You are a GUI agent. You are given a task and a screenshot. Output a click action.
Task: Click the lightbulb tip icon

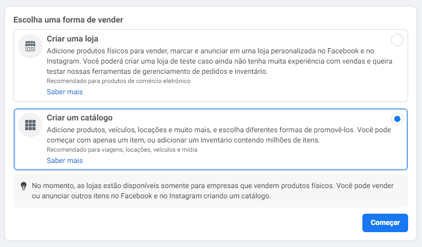click(x=24, y=186)
